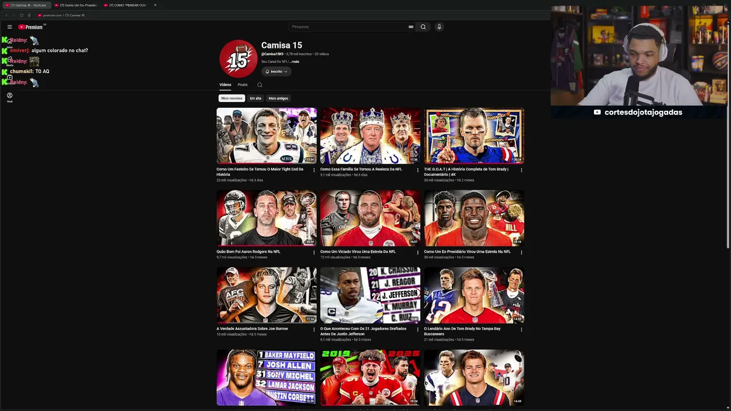Click the YouTube Premium logo

pos(31,27)
